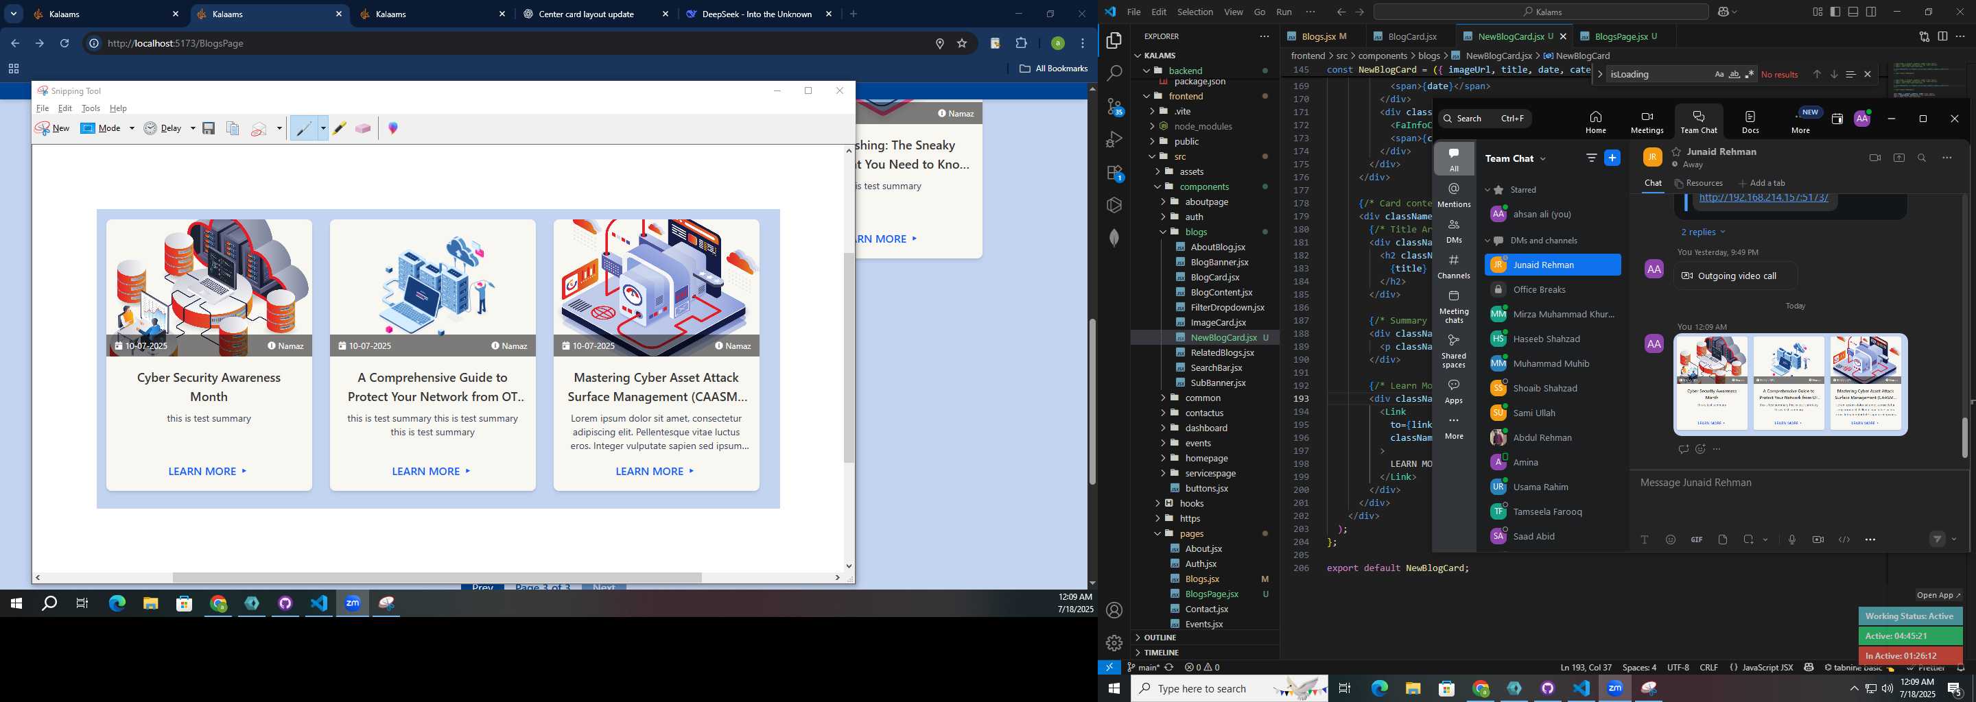Image resolution: width=1976 pixels, height=702 pixels.
Task: Open VS Code Run and Debug icon
Action: coord(1114,139)
